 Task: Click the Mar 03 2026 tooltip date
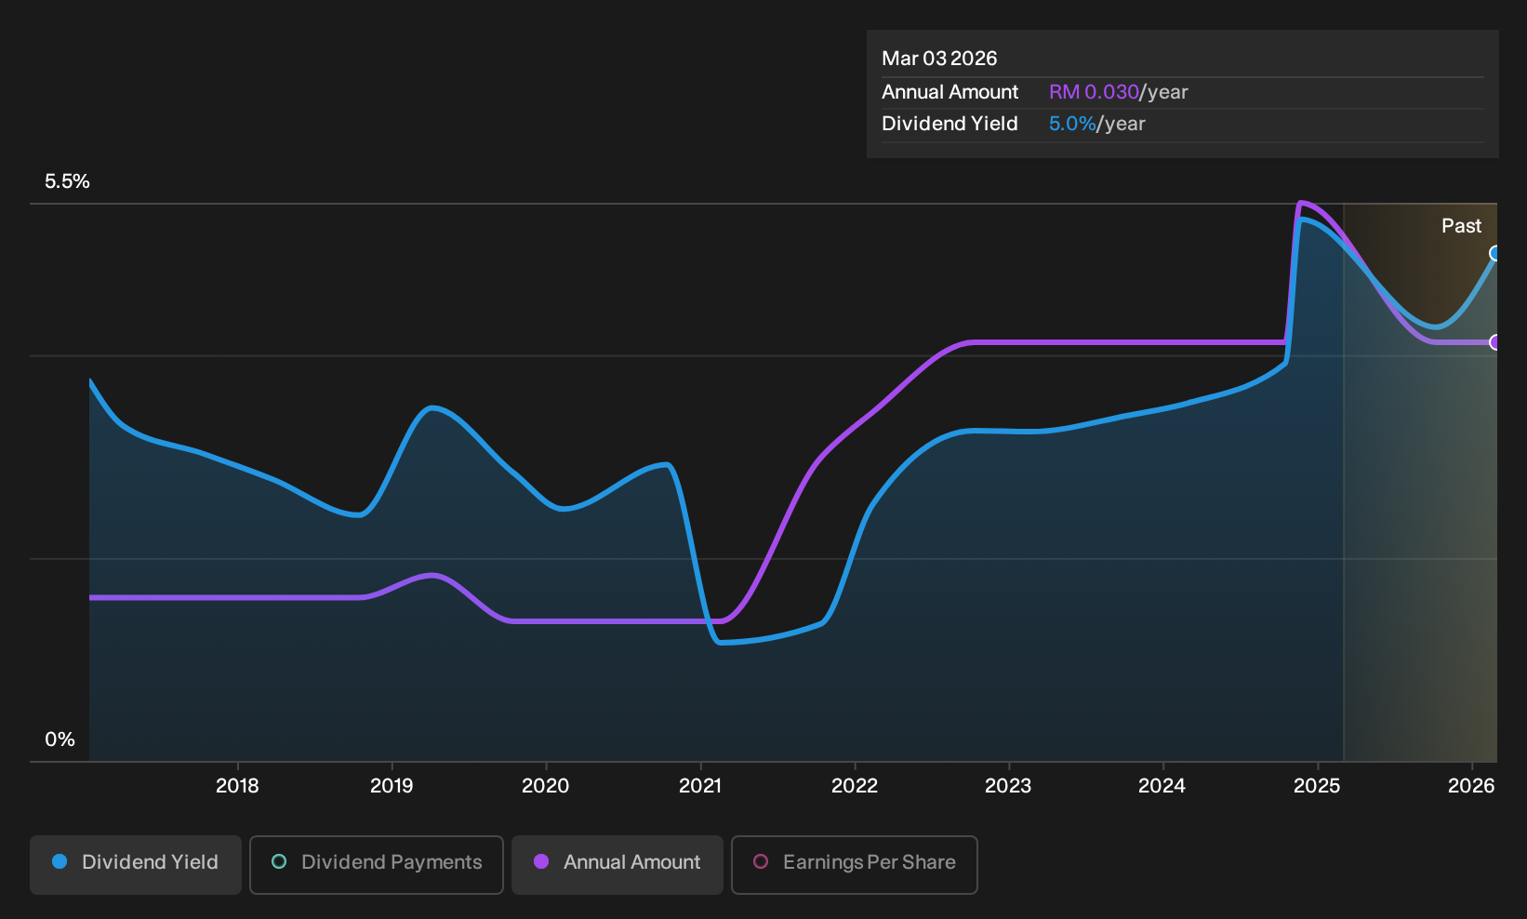click(x=939, y=59)
